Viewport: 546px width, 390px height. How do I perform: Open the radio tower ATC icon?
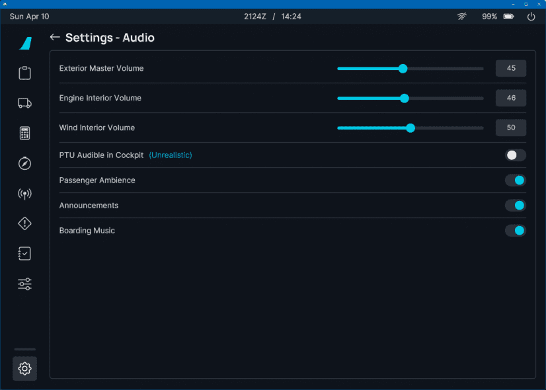[25, 194]
